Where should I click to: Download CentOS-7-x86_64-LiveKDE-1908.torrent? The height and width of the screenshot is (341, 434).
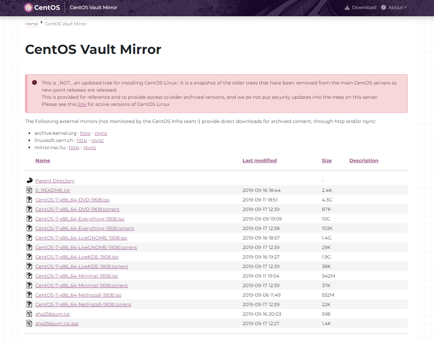82,266
